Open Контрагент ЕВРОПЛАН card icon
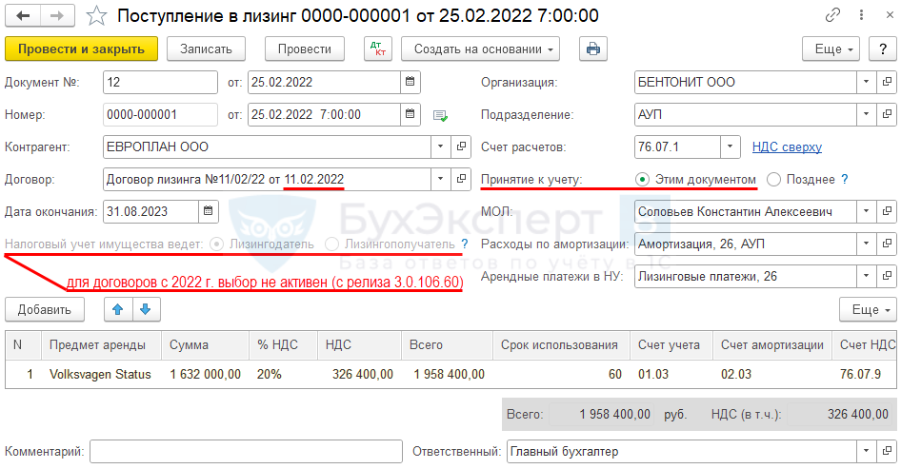 [461, 147]
